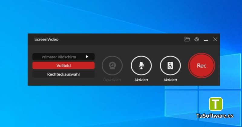Minimize the ScreenVideo window
This screenshot has width=242, height=127.
206,40
